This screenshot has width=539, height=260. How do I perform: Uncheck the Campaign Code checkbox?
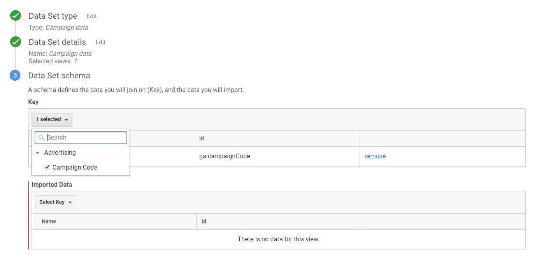point(47,167)
